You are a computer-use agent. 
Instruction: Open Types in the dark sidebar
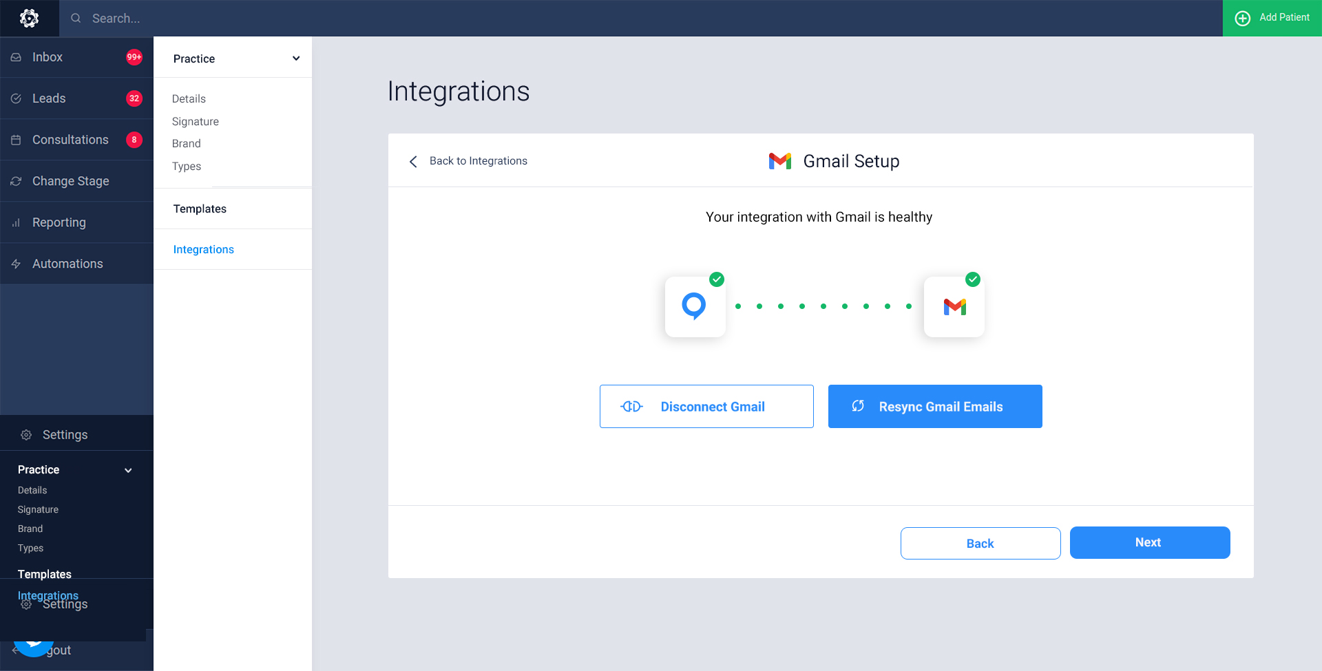pyautogui.click(x=30, y=548)
